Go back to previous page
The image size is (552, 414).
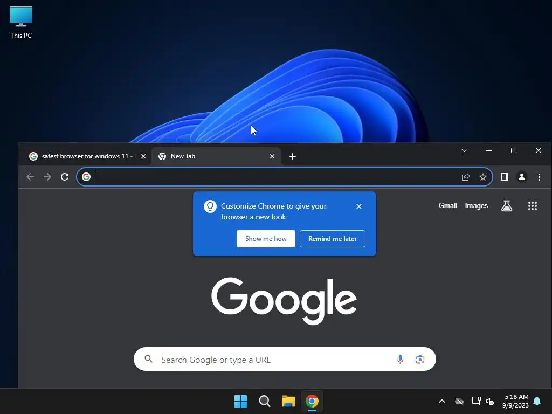click(30, 177)
